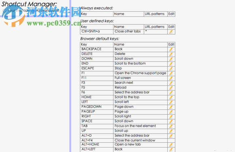
Task: Click the F6 key cell
Action: coord(97,93)
